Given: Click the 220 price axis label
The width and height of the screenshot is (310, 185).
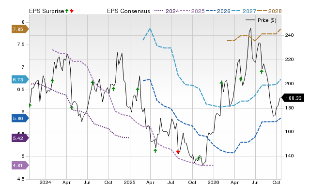Looking at the screenshot, I should [289, 59].
